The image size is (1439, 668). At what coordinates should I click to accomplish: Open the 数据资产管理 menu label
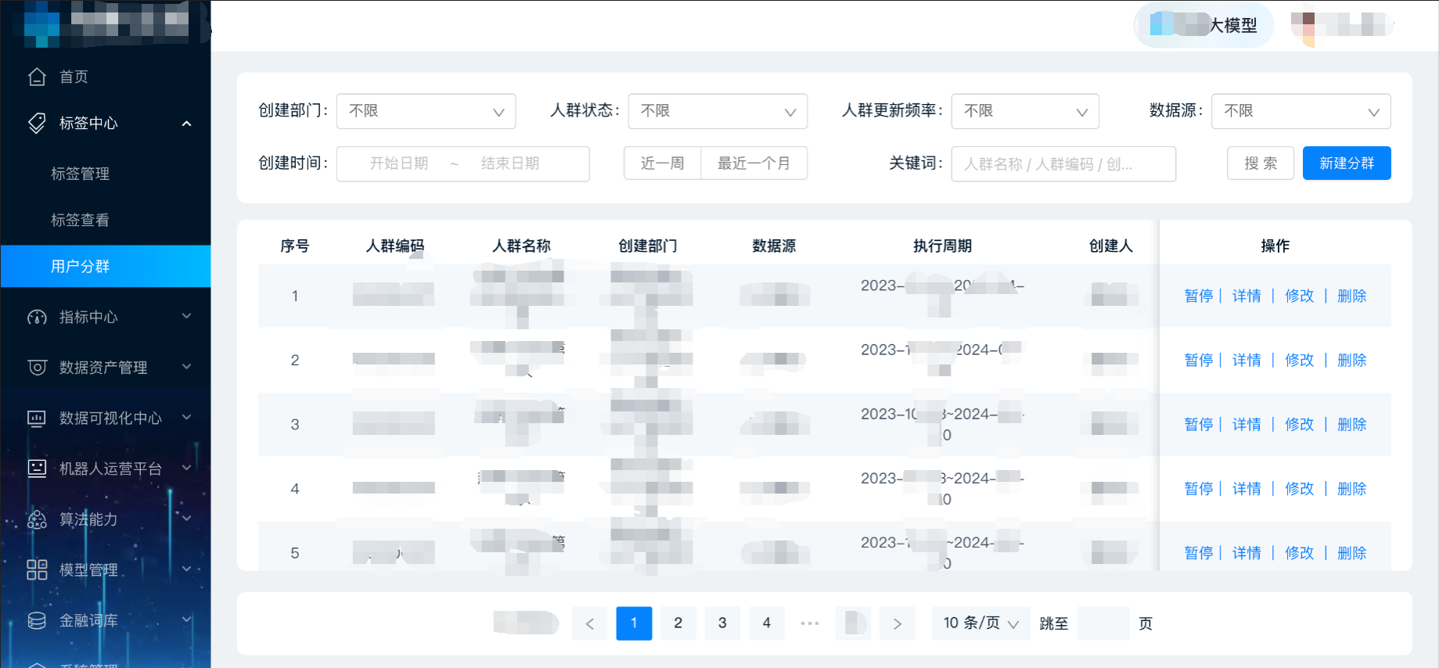click(x=103, y=367)
